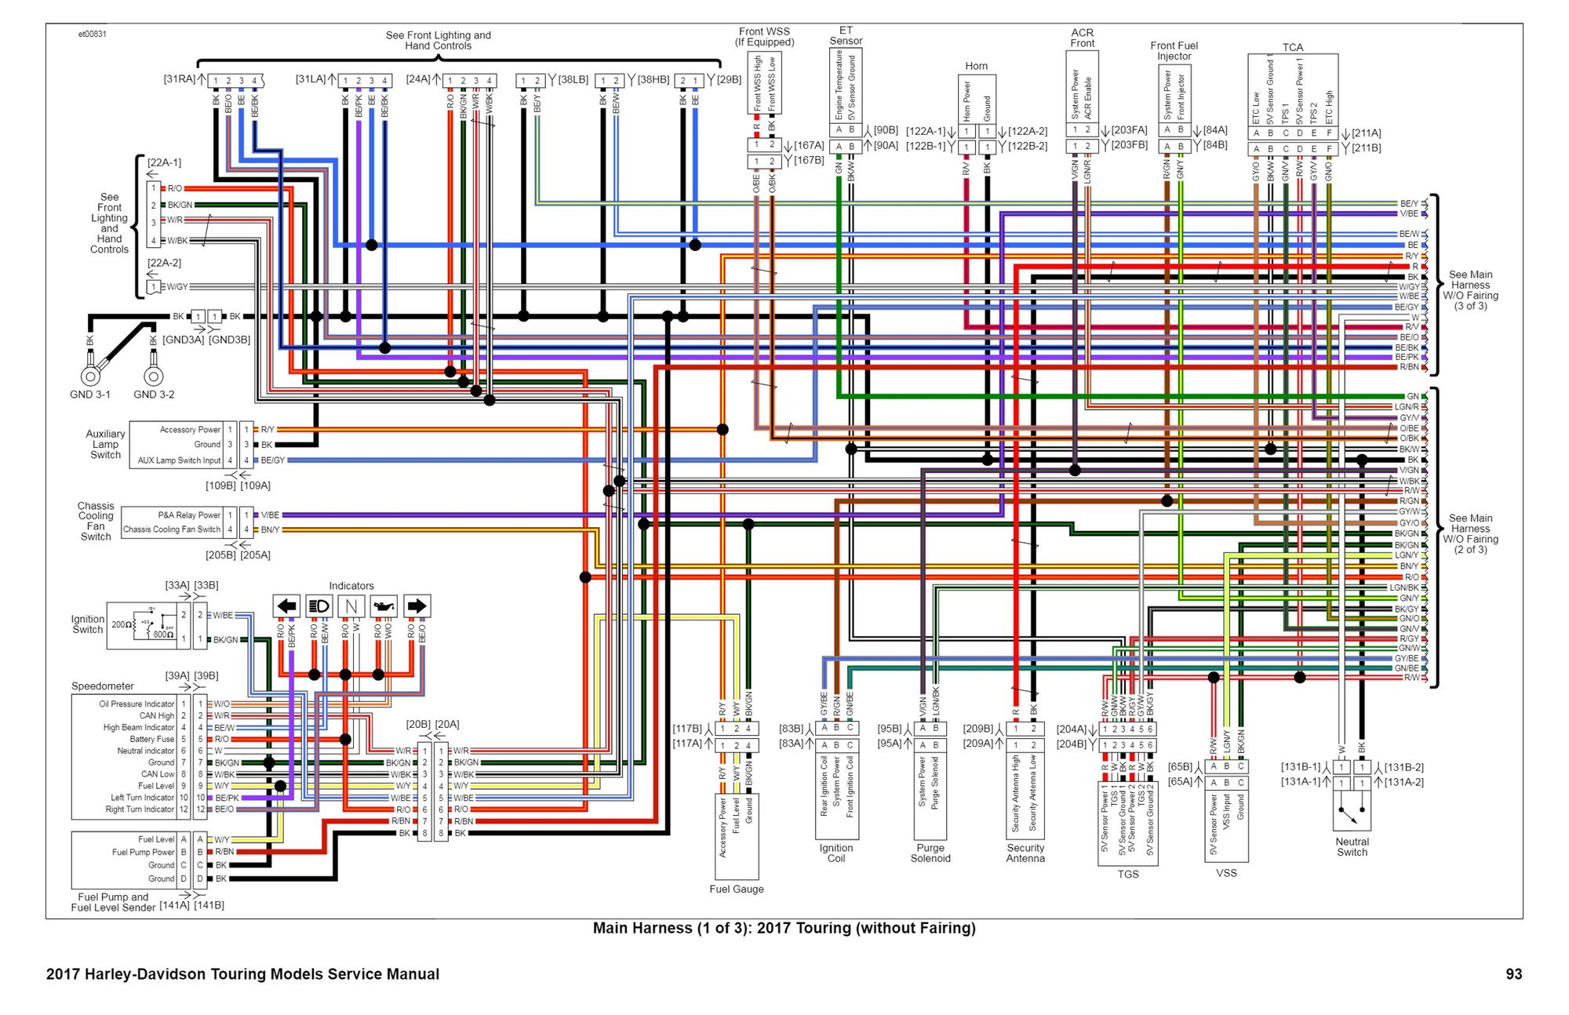Click the oil pressure can indicator icon
The width and height of the screenshot is (1569, 1015).
(384, 606)
